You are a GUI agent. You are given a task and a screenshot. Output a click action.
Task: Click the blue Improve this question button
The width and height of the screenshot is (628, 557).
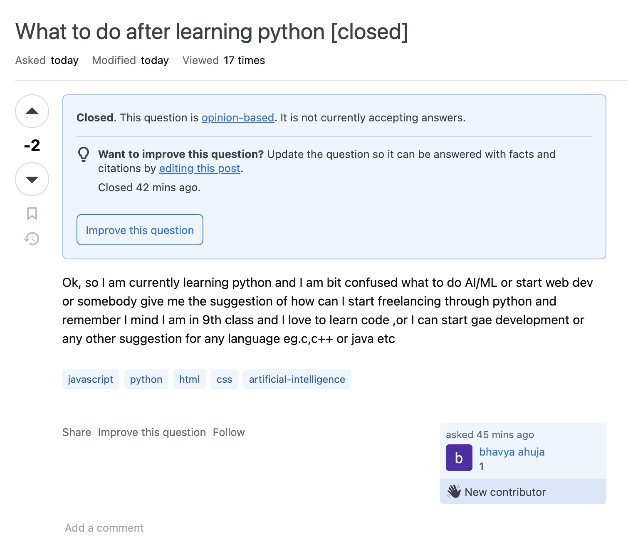140,230
